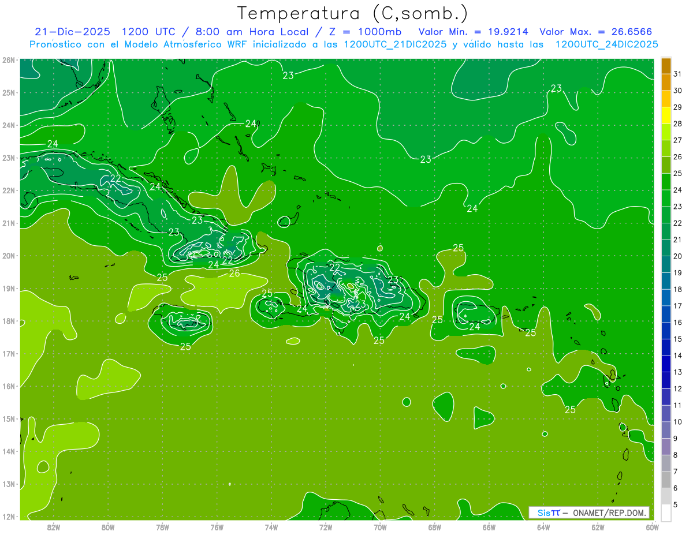Click the colorbar scale label 11

point(678,405)
